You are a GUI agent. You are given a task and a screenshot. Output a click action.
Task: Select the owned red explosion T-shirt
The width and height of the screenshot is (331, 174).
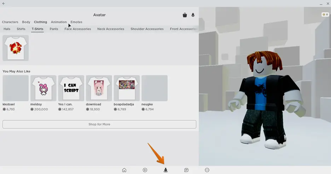tap(16, 48)
